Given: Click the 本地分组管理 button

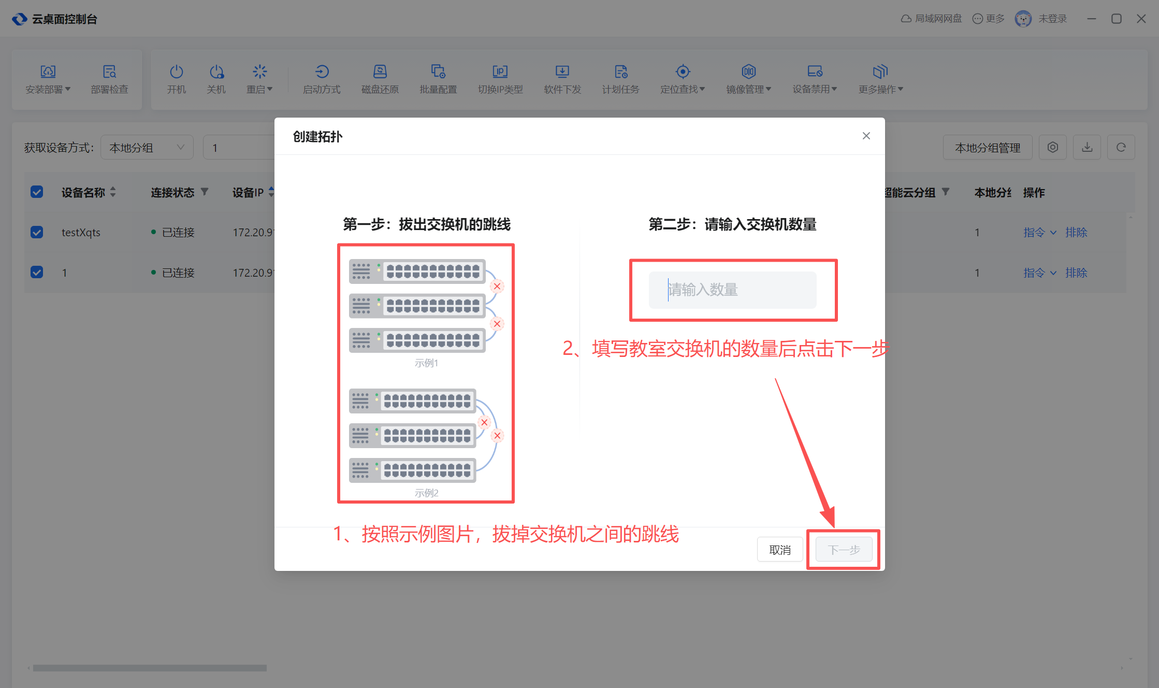Looking at the screenshot, I should tap(987, 148).
